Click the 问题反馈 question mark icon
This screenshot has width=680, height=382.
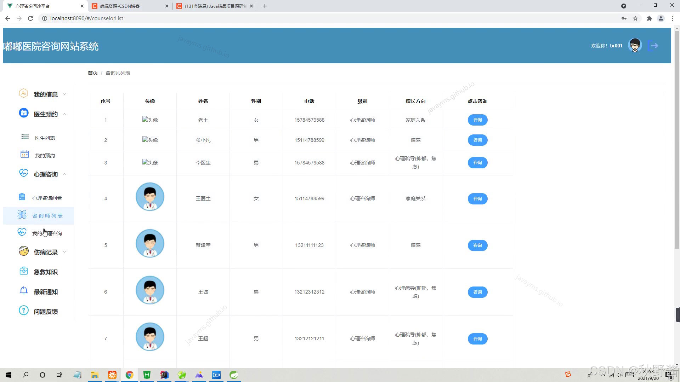click(x=23, y=311)
